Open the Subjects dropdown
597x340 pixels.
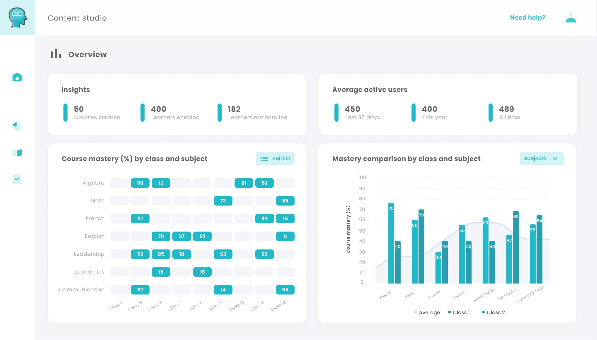point(541,158)
